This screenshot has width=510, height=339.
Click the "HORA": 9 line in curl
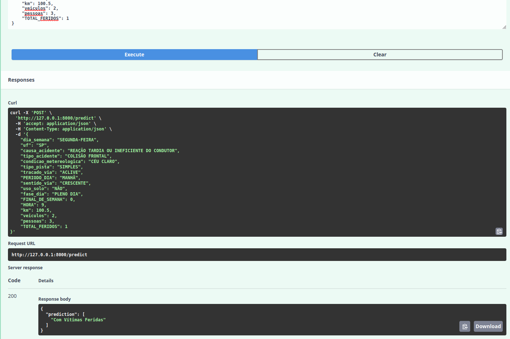point(33,205)
